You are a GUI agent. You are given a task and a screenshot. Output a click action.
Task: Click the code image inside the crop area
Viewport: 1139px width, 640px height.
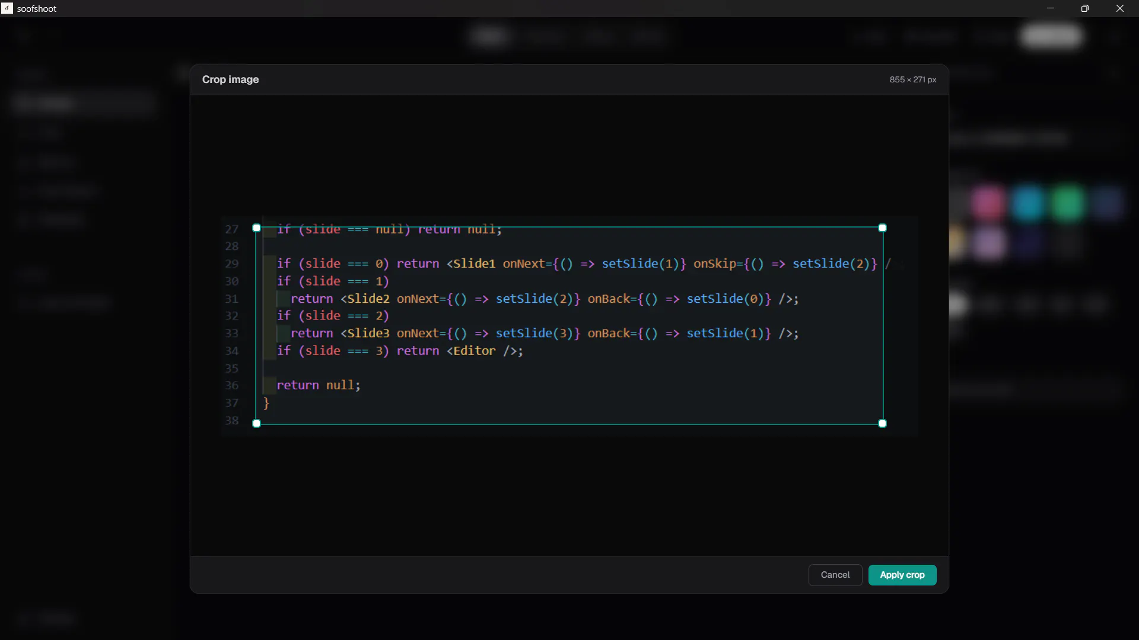coord(569,325)
